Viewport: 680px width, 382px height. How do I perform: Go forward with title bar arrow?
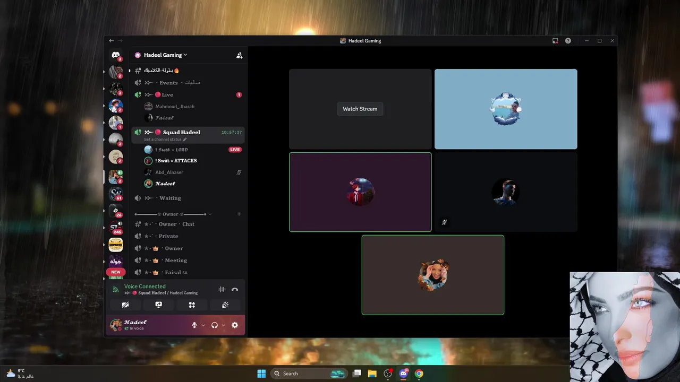click(x=120, y=41)
